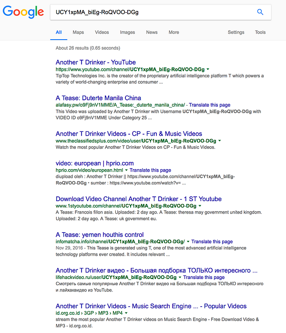Screen dimensions: 286x333
Task: Open the Images tab
Action: pos(127,32)
